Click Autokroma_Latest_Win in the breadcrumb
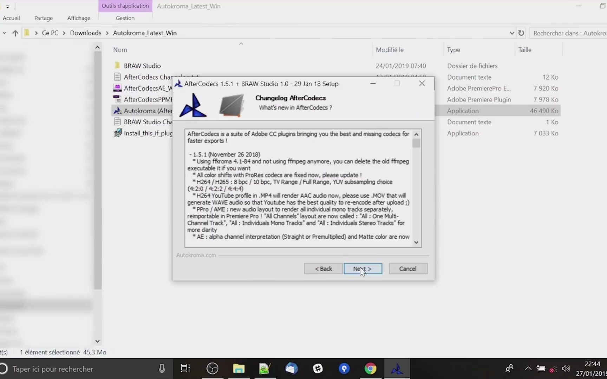Viewport: 607px width, 379px height. point(145,33)
